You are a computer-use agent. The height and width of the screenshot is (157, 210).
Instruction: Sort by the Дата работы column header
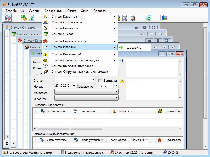tap(53, 111)
